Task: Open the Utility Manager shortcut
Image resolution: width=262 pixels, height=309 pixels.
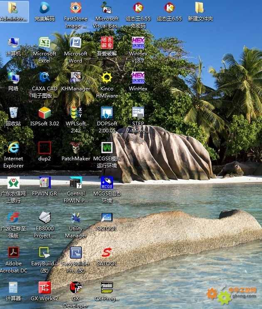Action: coord(76,218)
